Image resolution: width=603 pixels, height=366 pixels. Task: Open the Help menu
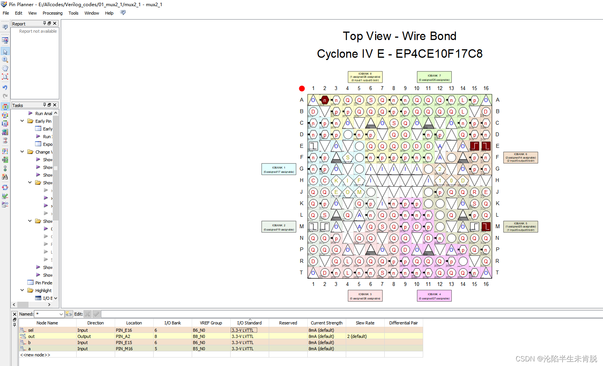[109, 13]
